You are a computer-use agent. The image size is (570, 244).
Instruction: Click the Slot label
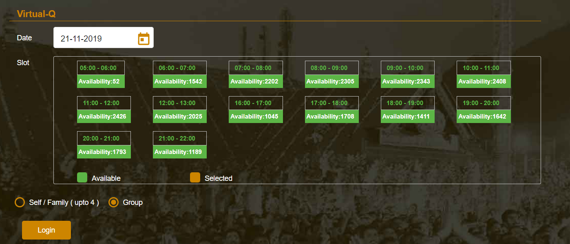tap(23, 63)
